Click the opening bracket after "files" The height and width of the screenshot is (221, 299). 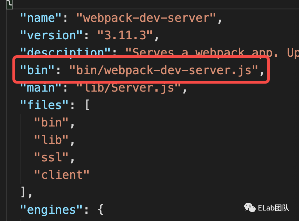[87, 105]
